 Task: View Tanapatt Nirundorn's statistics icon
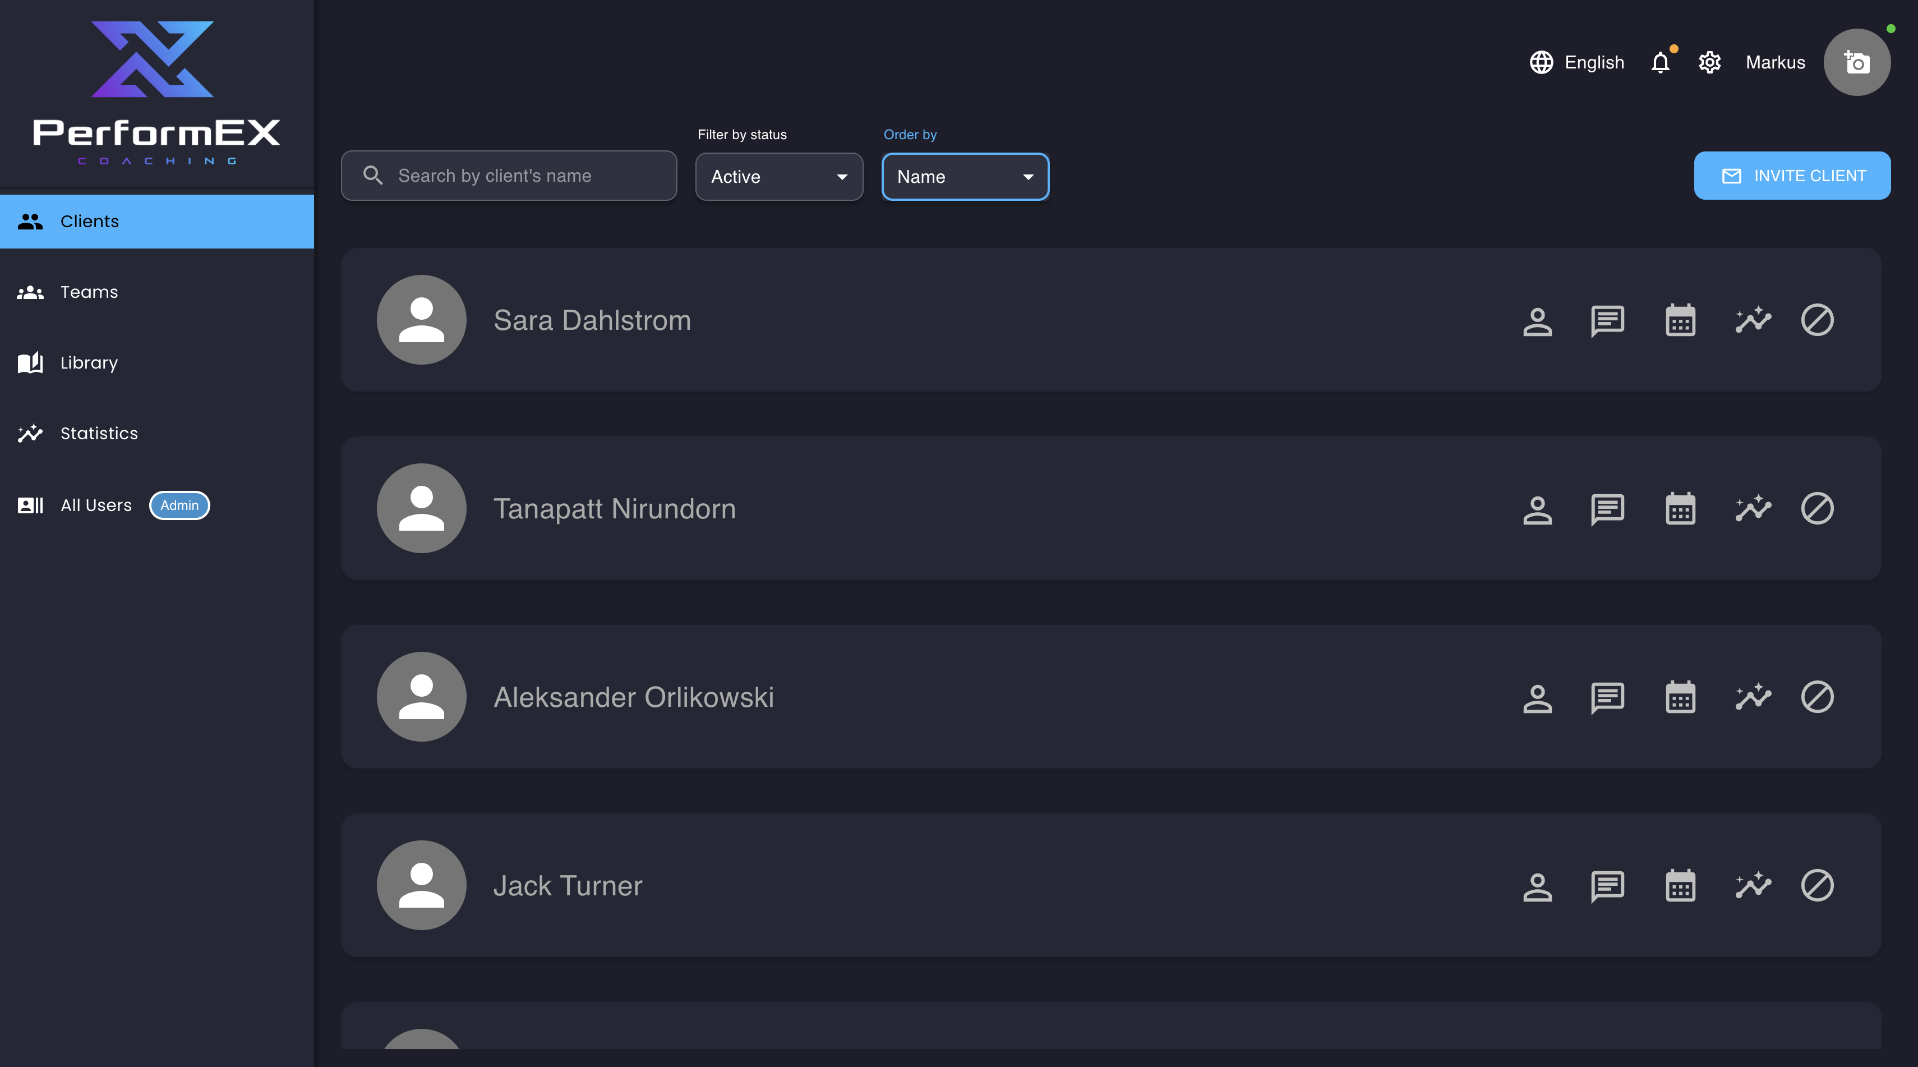(x=1753, y=509)
